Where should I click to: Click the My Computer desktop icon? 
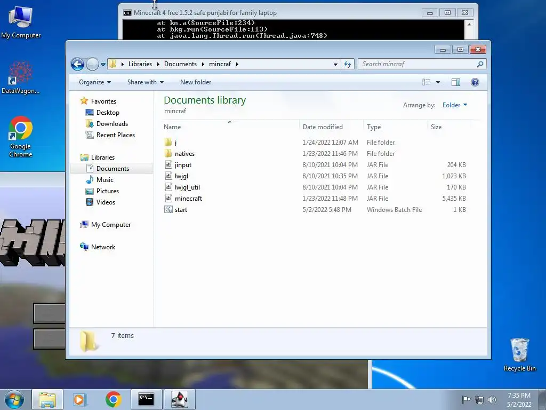coord(21,21)
